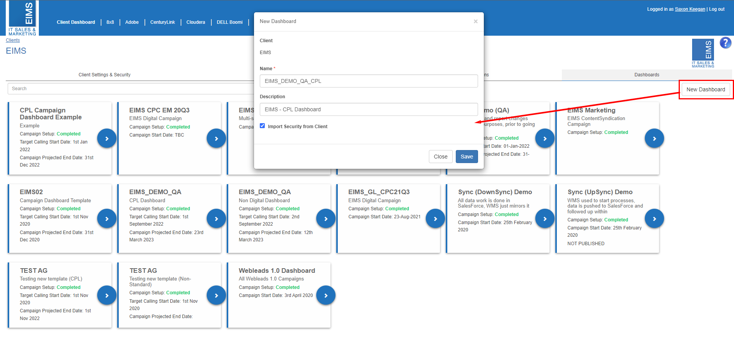Viewport: 734px width, 353px height.
Task: Click 'Campaign Dashboard Template' subtitle
Action: pyautogui.click(x=55, y=201)
